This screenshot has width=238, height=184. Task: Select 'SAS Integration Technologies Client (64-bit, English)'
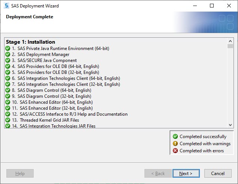69,78
